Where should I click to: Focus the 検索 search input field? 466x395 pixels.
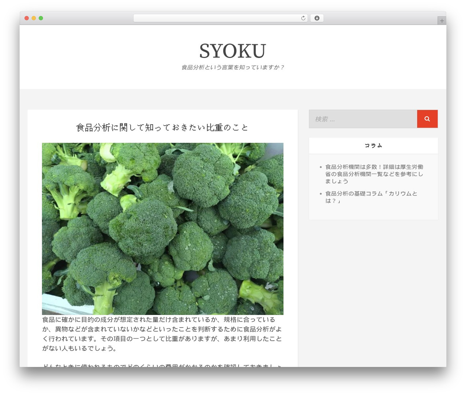click(x=363, y=119)
